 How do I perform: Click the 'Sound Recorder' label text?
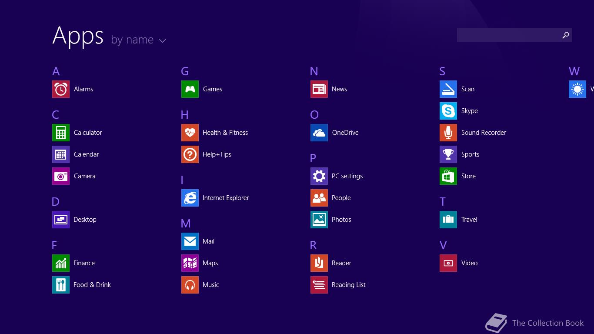[x=484, y=133]
